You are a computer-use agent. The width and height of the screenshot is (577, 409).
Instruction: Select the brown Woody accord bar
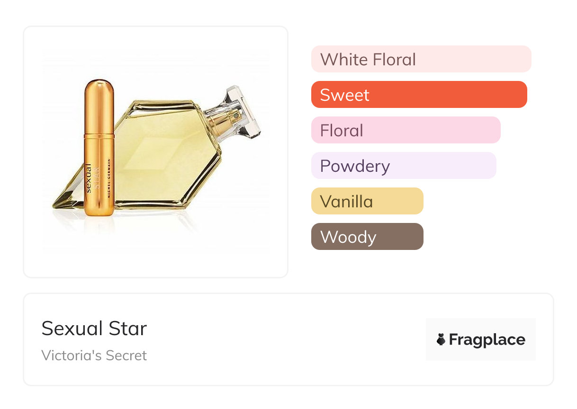click(x=367, y=237)
